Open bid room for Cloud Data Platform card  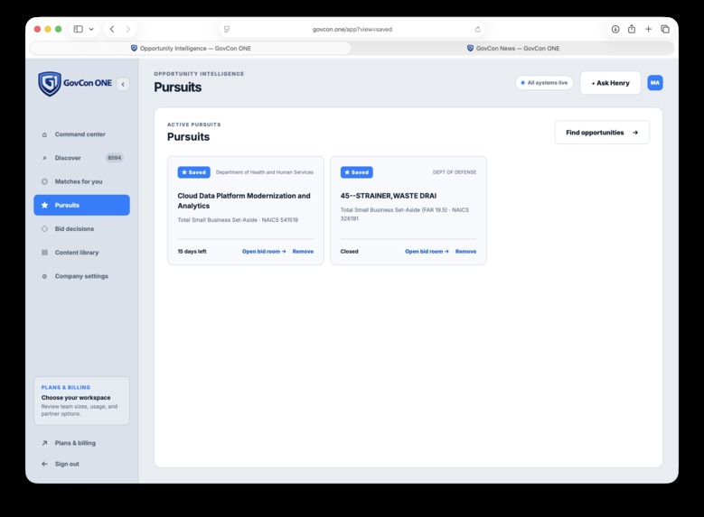pos(264,252)
